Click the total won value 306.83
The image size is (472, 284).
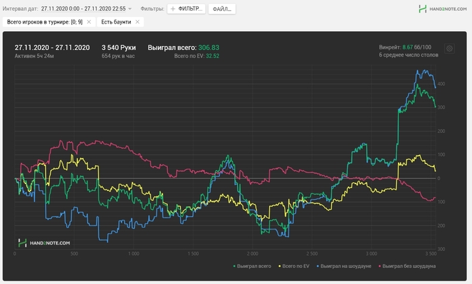pyautogui.click(x=208, y=48)
